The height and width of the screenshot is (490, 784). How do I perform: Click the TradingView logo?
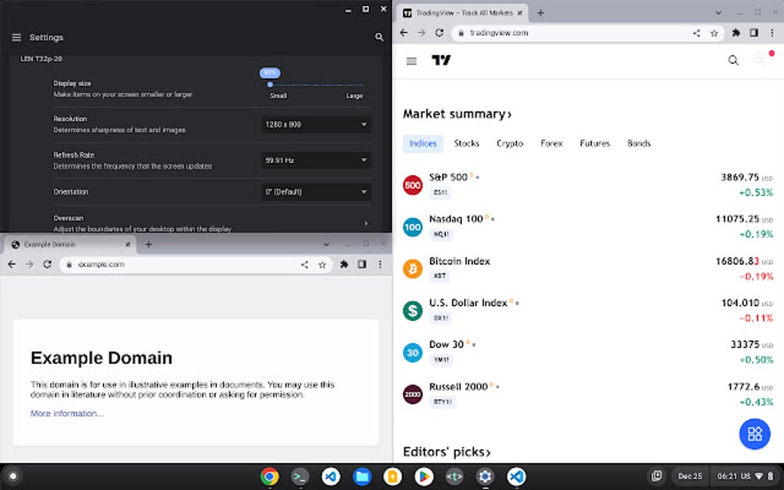click(x=441, y=60)
